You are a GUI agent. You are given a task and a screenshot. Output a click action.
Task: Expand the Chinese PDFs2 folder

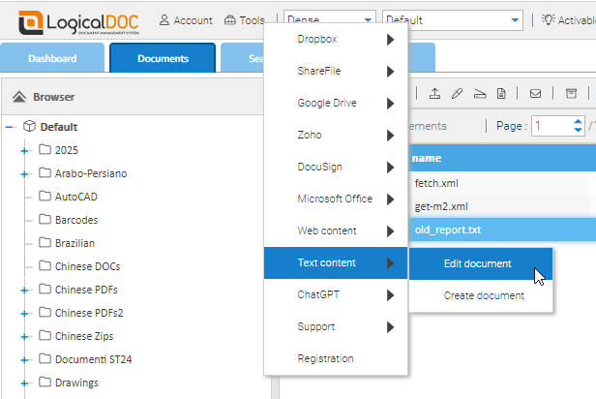pyautogui.click(x=24, y=314)
